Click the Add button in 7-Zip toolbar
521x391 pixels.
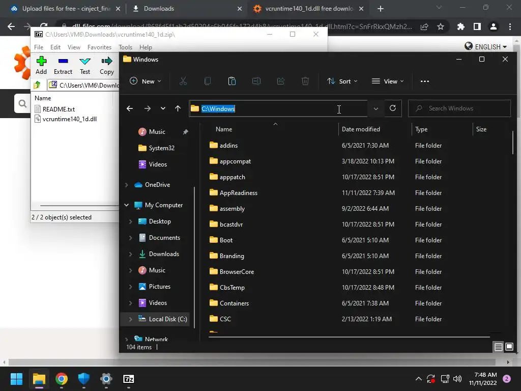(41, 65)
